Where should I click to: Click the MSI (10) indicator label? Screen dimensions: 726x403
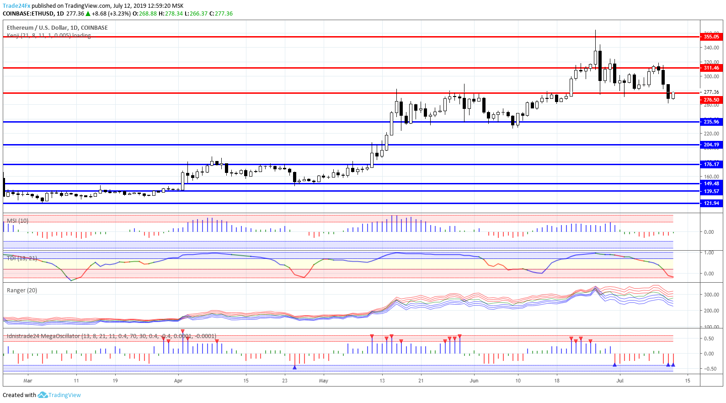(x=17, y=220)
